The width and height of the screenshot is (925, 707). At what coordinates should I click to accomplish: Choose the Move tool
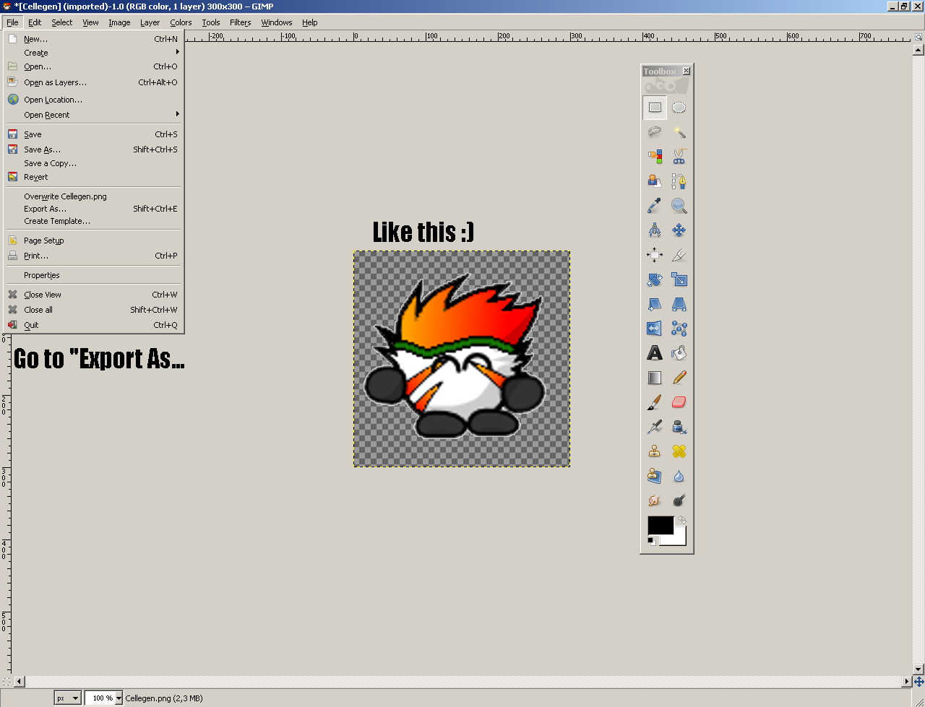679,230
